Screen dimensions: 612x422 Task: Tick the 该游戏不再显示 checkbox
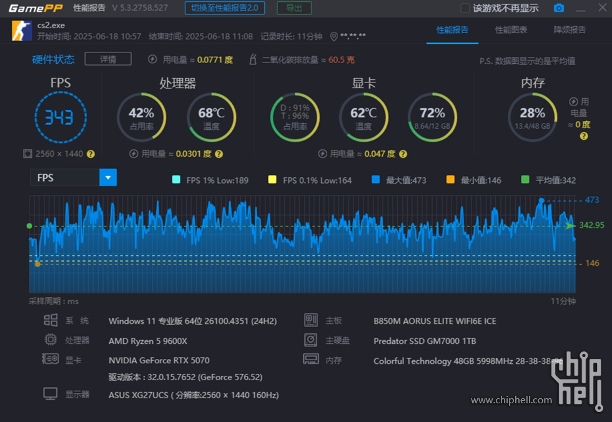(x=465, y=8)
